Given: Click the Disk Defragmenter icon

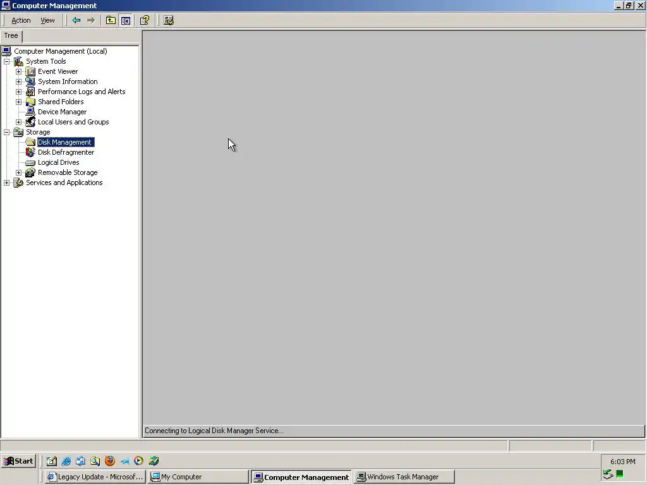Looking at the screenshot, I should point(30,152).
